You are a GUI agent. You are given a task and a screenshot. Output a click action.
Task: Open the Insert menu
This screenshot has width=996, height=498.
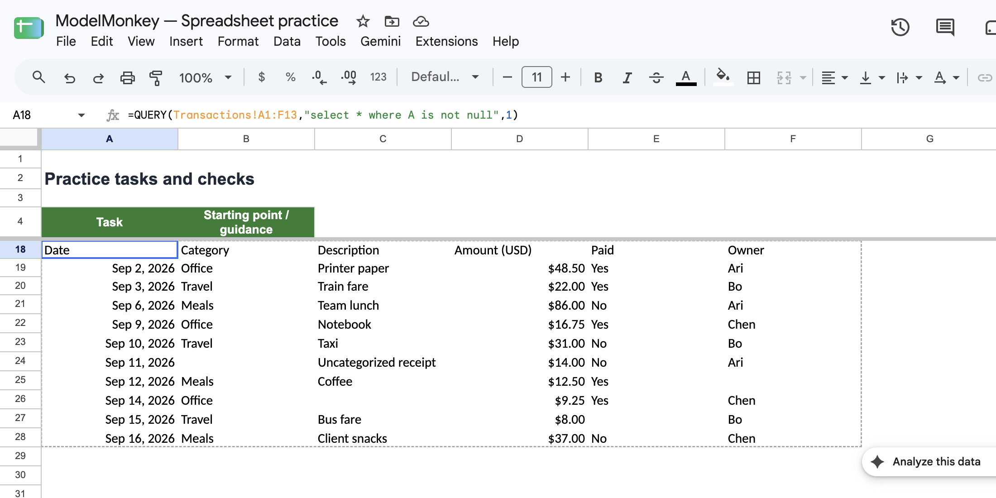pos(186,41)
